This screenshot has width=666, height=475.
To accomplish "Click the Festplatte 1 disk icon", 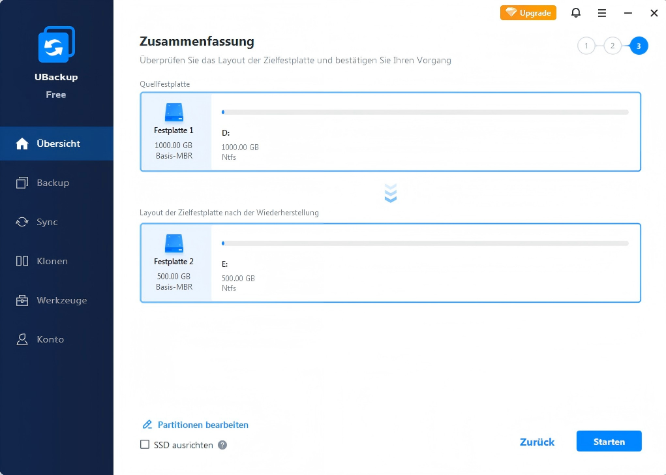I will click(174, 112).
